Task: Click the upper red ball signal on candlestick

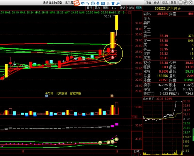Action: coord(112,51)
